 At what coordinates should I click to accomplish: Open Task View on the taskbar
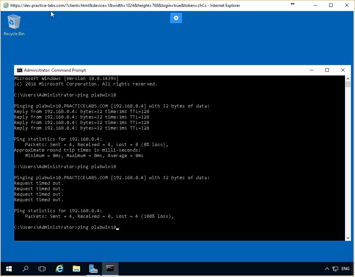(x=42, y=268)
